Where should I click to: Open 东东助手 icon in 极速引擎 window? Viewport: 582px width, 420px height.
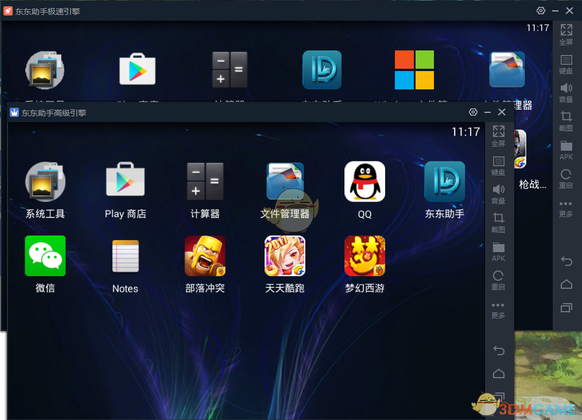[x=322, y=70]
